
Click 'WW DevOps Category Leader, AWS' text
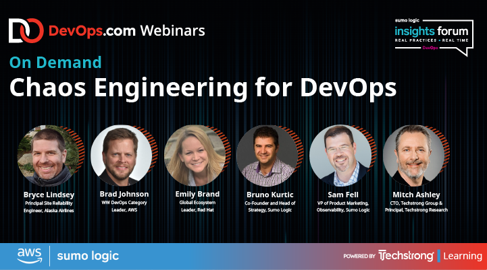coord(124,206)
